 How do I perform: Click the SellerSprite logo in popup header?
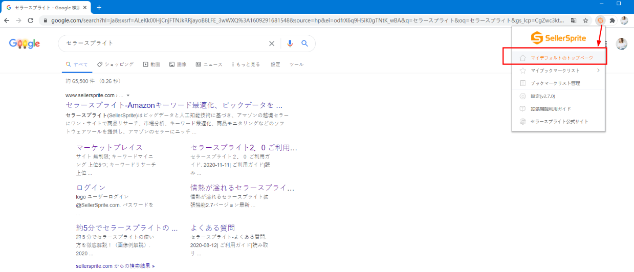pyautogui.click(x=558, y=38)
